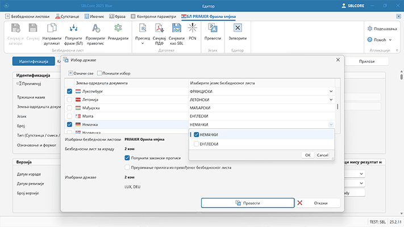Click OK in the language popup
This screenshot has width=404, height=227.
[307, 155]
